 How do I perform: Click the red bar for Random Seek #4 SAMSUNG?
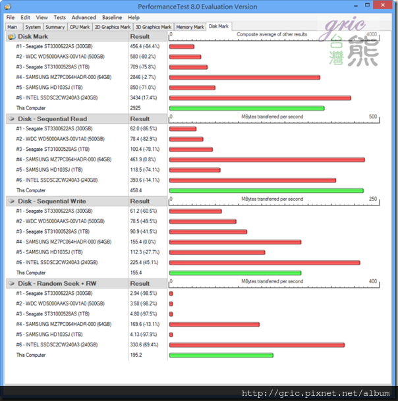[214, 325]
